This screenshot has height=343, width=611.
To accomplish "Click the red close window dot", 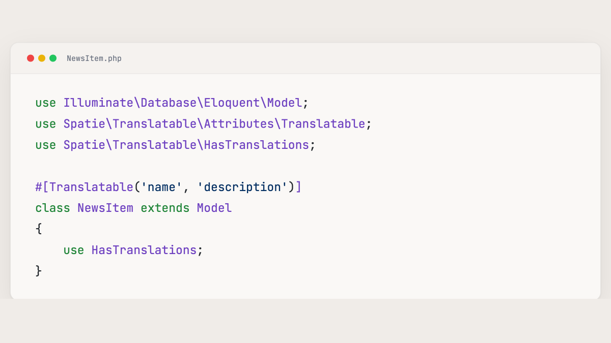I will (x=31, y=58).
